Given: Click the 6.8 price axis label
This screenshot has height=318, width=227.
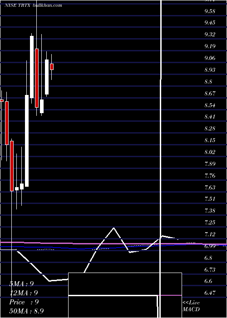Looking at the screenshot, I should click(x=208, y=258).
